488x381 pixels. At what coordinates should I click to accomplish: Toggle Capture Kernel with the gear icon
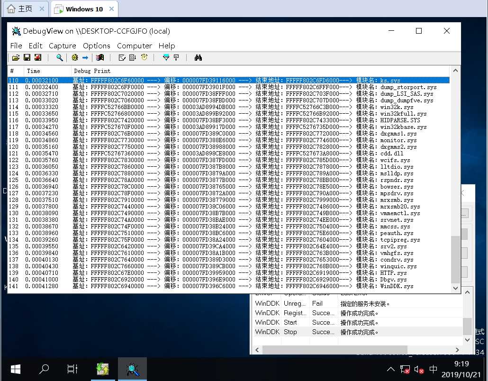tap(75, 58)
